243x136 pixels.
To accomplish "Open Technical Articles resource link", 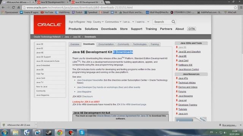I will (x=187, y=83).
